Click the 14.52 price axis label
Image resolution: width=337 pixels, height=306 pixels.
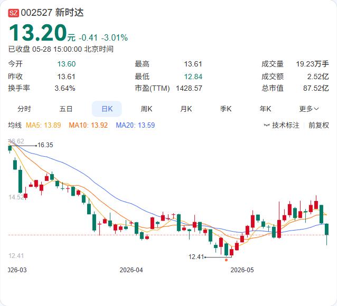point(16,197)
